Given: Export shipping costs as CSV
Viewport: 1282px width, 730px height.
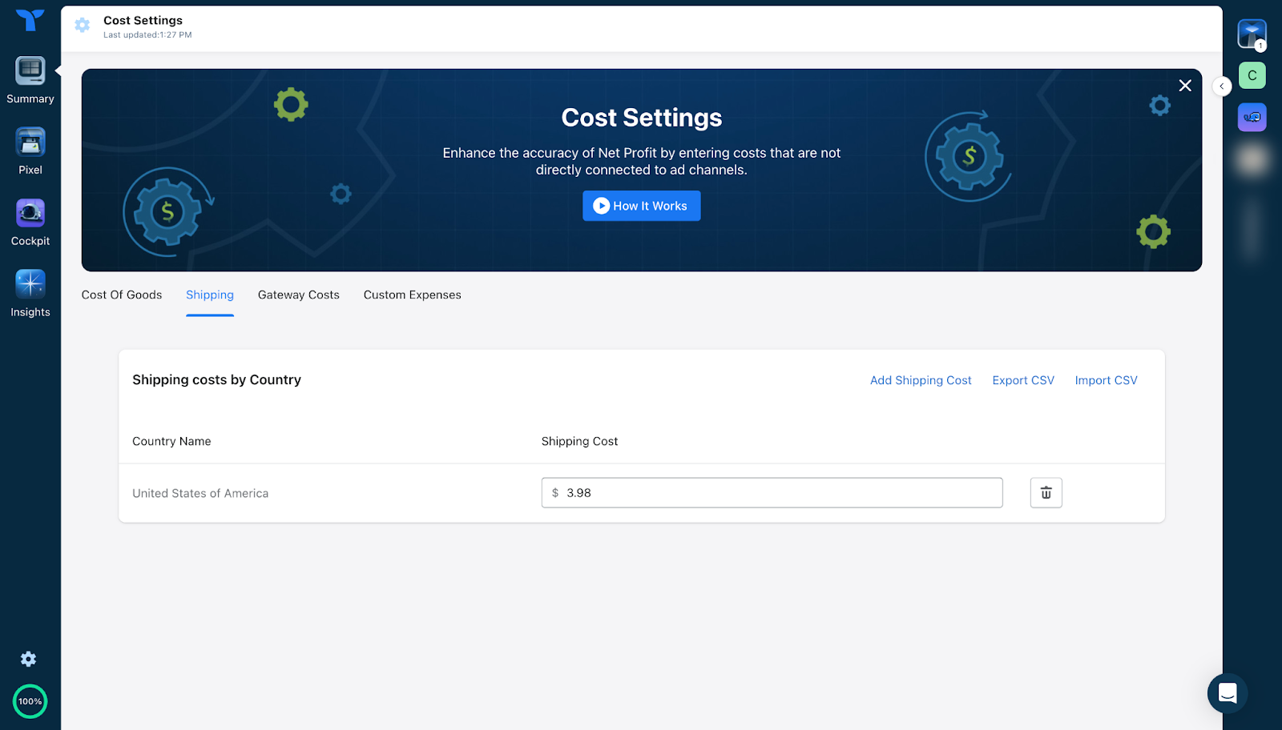Looking at the screenshot, I should coord(1023,380).
